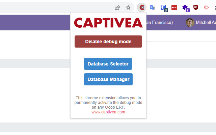
Task: Open the Database Manager
Action: point(108,79)
